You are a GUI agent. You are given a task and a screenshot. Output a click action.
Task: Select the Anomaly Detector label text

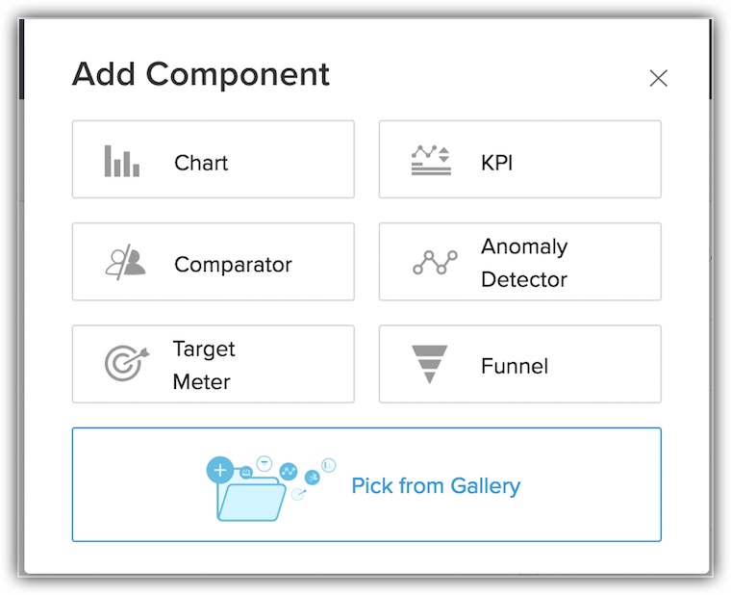coord(524,263)
